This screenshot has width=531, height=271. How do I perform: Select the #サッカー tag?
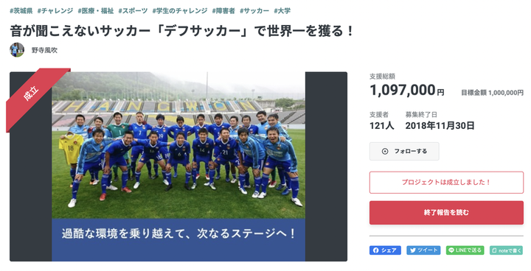pyautogui.click(x=254, y=11)
